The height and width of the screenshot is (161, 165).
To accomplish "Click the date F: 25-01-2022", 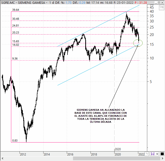I will pos(123,2).
